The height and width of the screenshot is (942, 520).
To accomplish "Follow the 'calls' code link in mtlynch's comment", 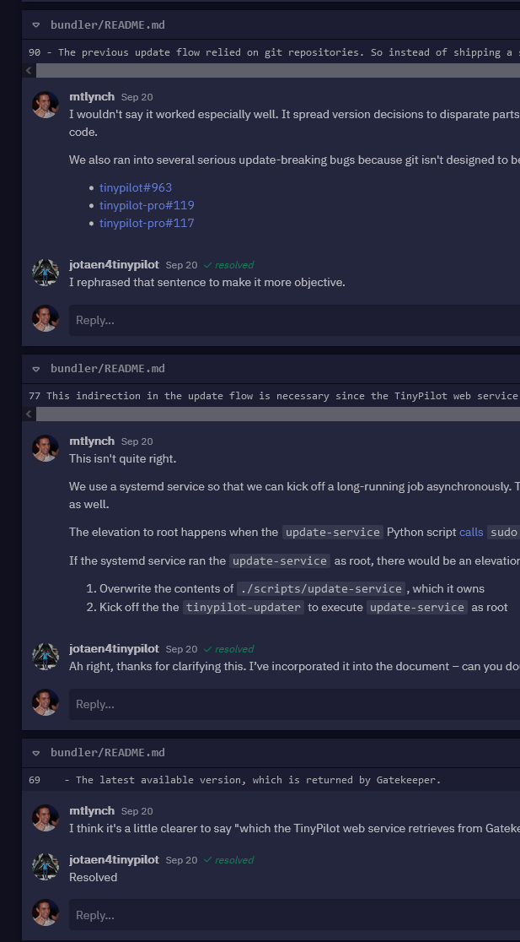I will coord(471,532).
